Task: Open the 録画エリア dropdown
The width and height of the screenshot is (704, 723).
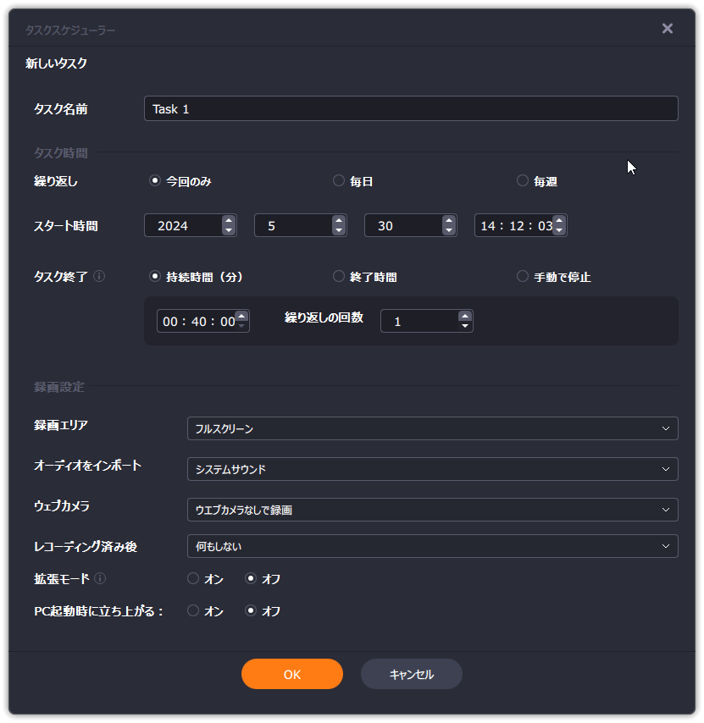Action: [432, 428]
